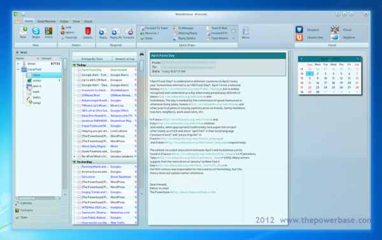
Task: Click the Reply All icon
Action: pos(116,32)
